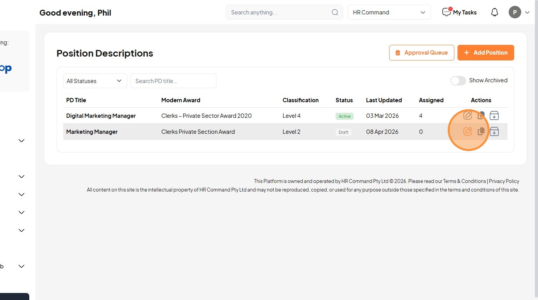
Task: Edit the Digital Marketing Manager position
Action: click(468, 115)
